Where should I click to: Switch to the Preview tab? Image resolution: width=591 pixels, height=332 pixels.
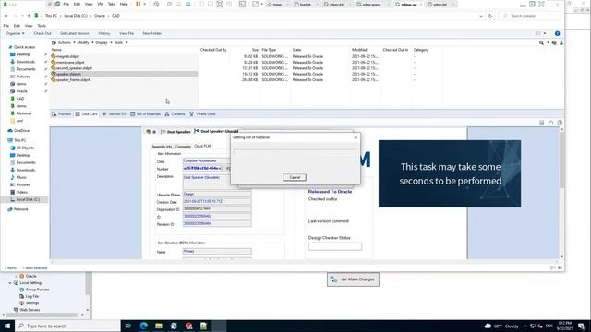[61, 114]
